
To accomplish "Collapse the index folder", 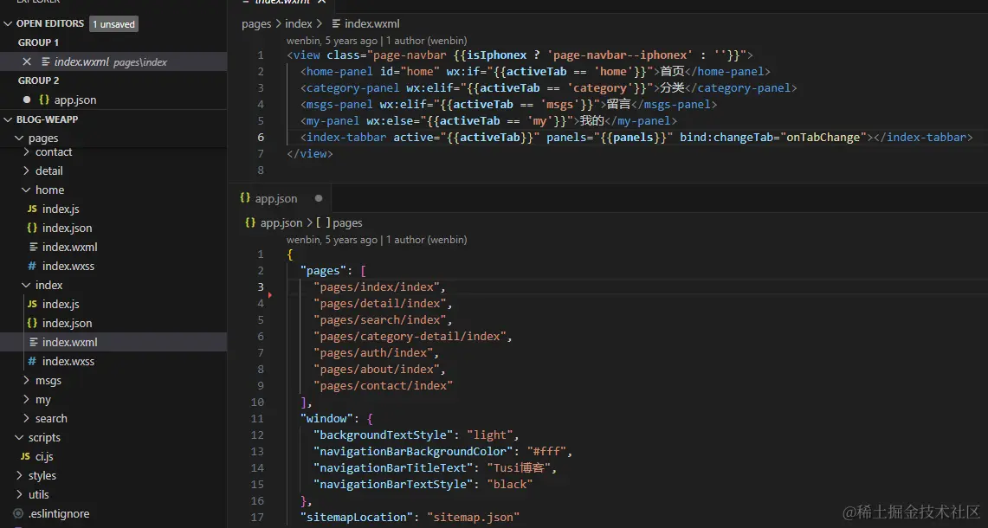I will tap(26, 285).
